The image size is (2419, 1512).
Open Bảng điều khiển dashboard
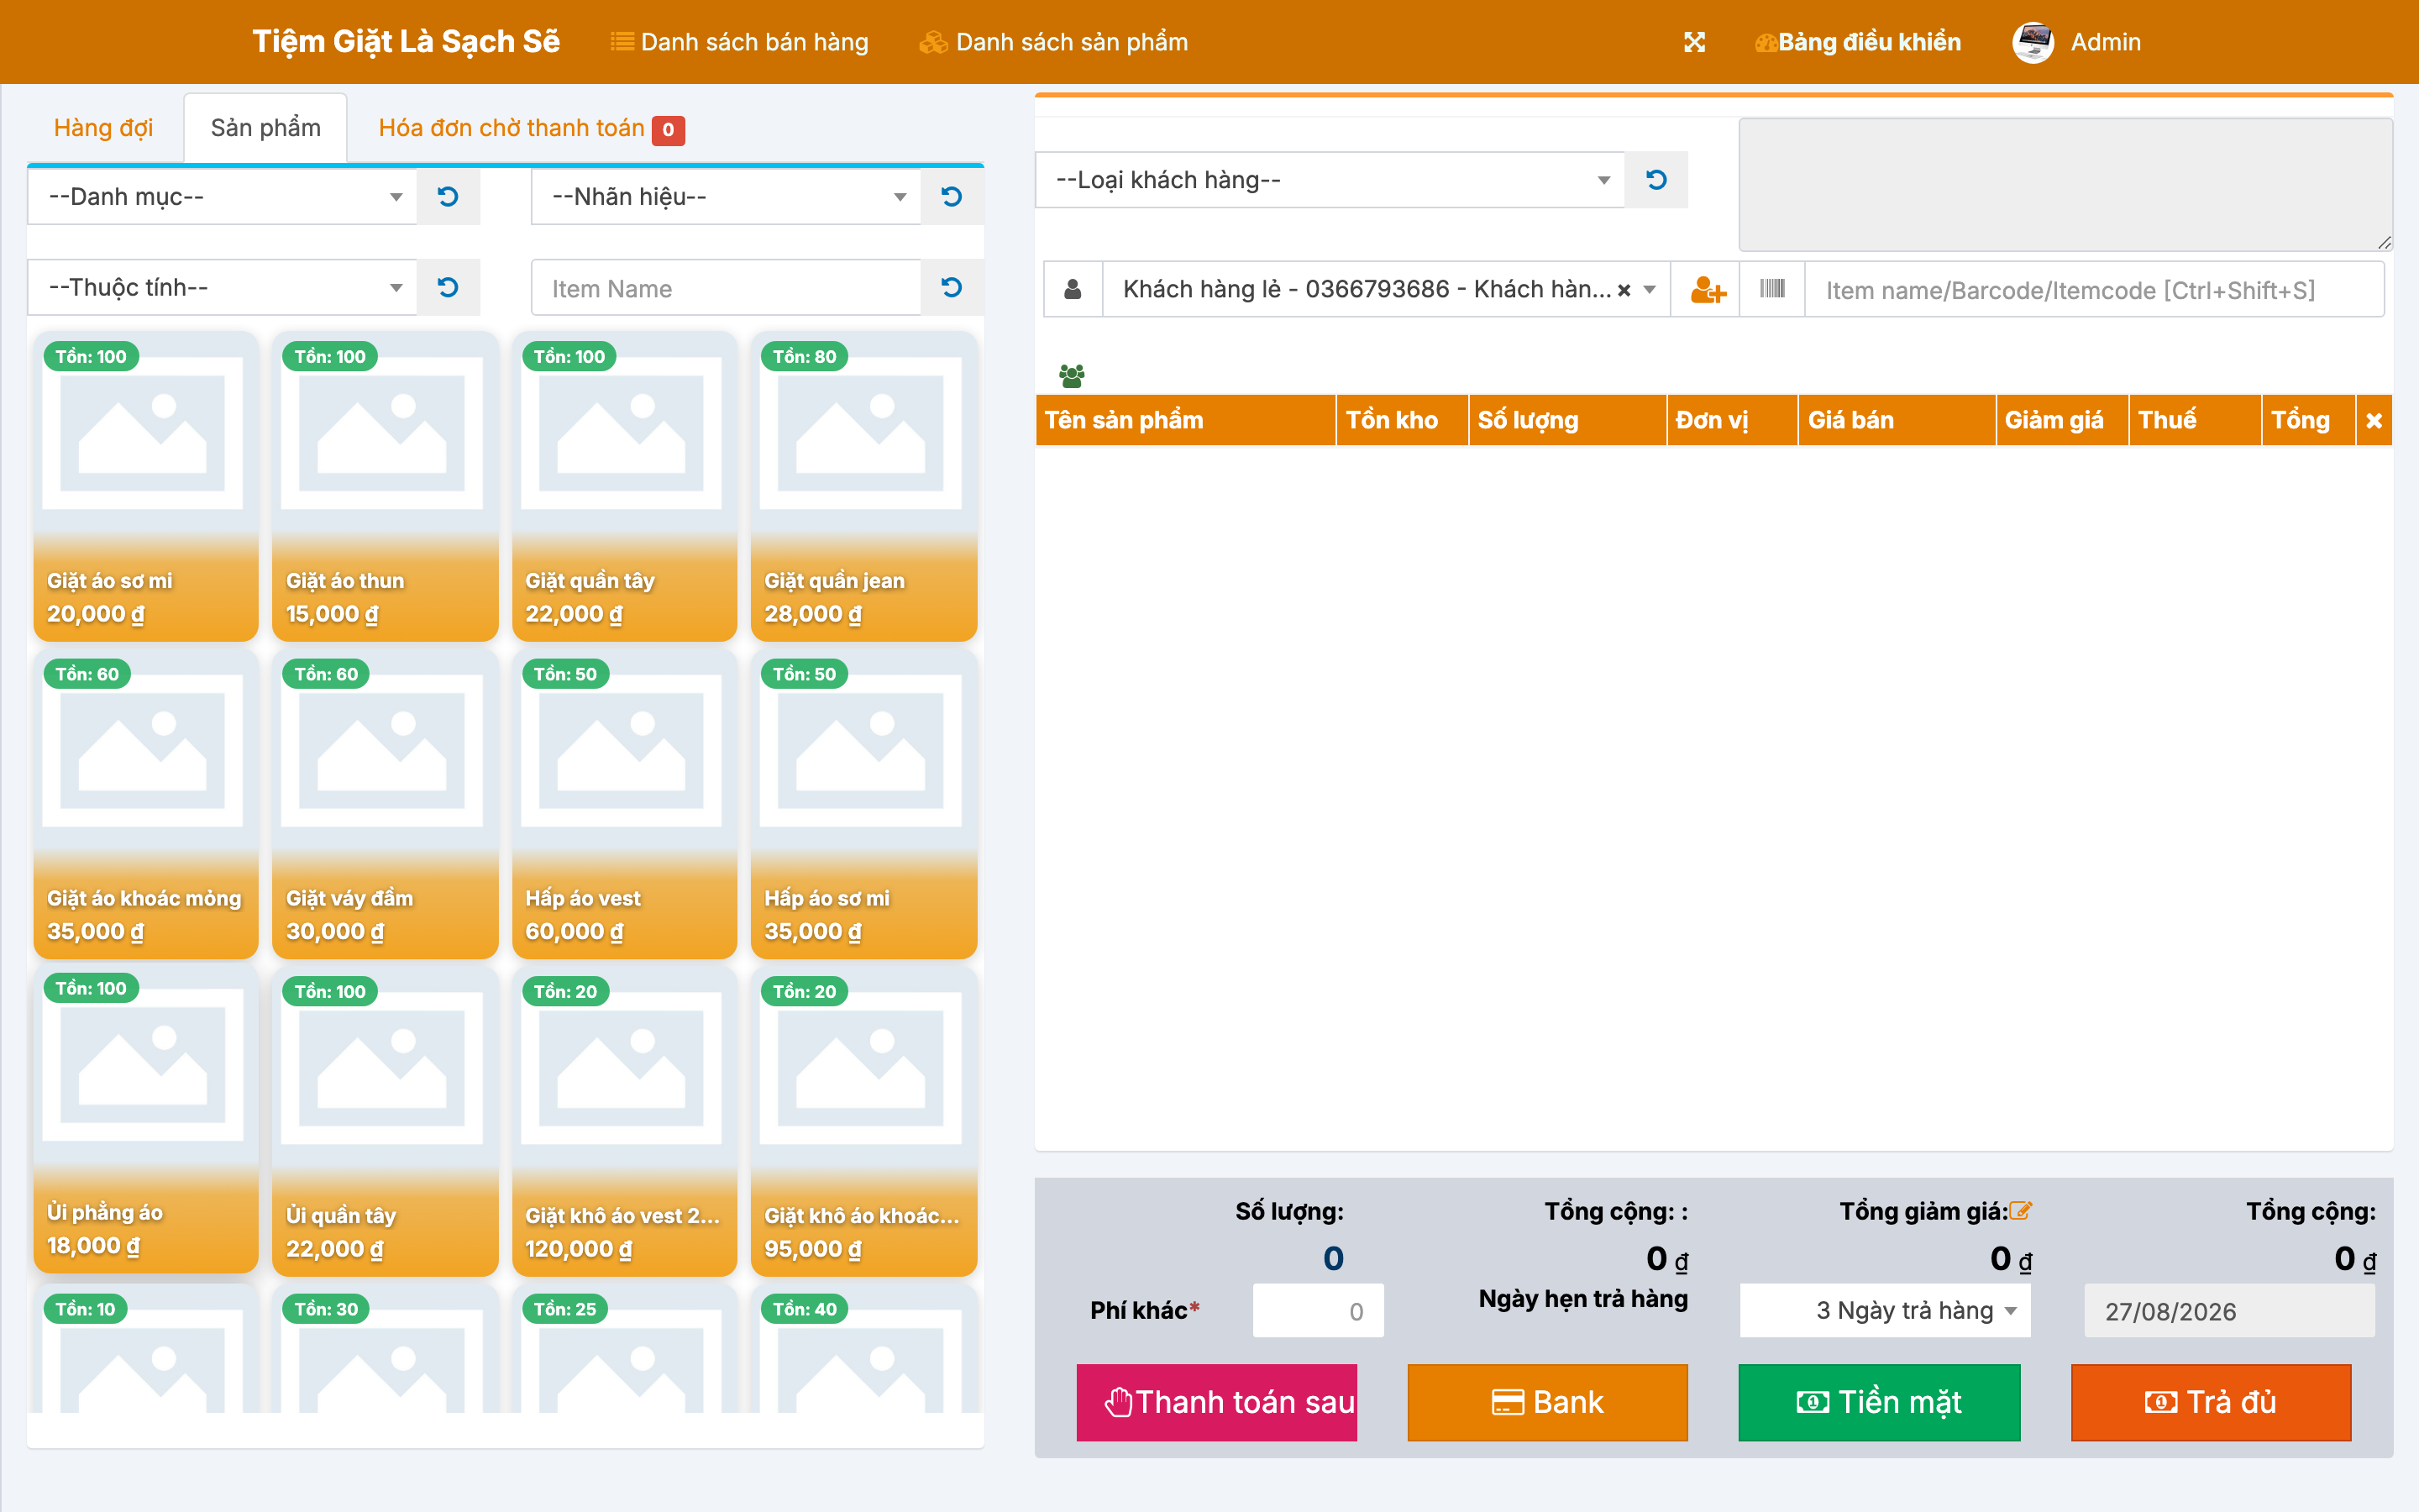(1857, 42)
